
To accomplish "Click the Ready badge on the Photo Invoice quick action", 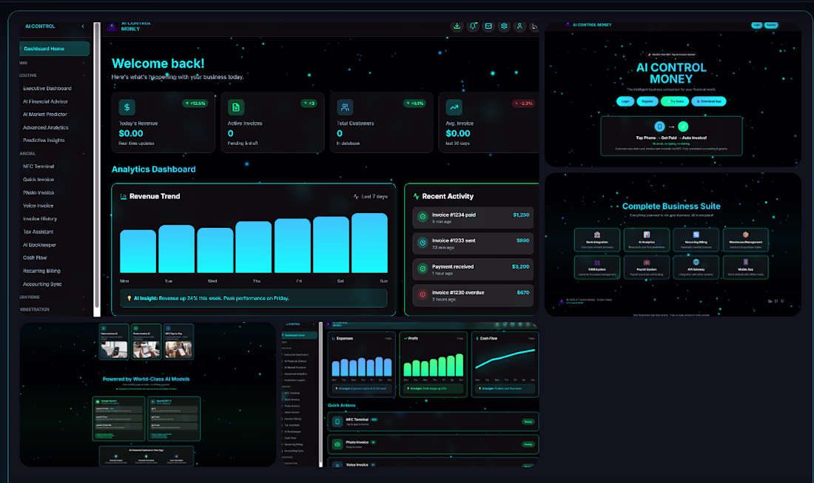I will (x=528, y=445).
